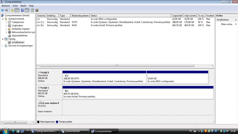Switch to Configuratiescherm taskbar button

[45, 131]
